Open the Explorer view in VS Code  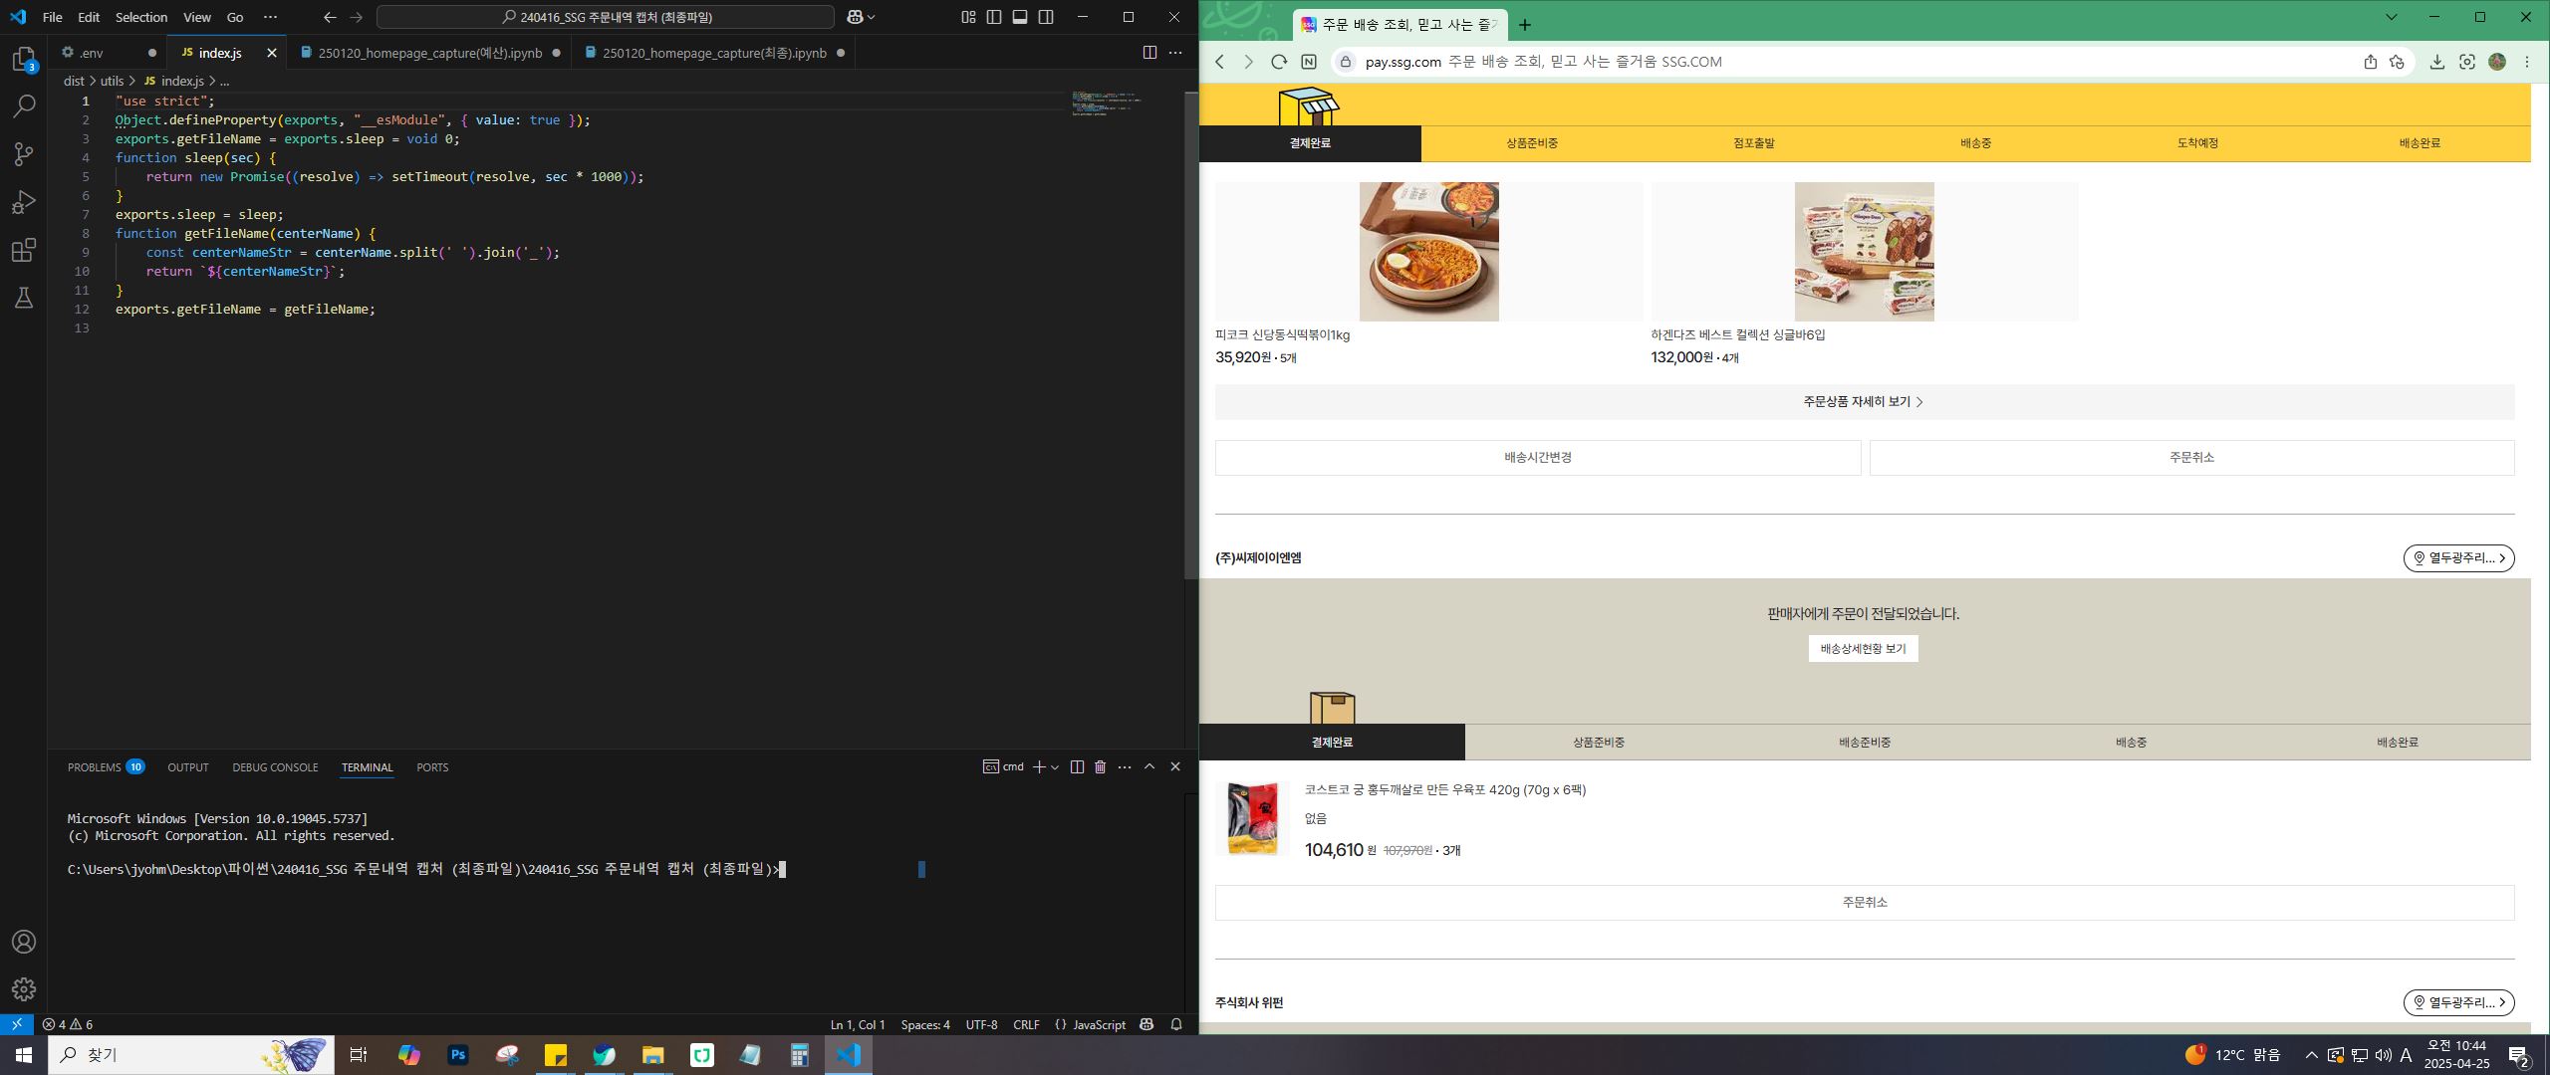point(24,59)
